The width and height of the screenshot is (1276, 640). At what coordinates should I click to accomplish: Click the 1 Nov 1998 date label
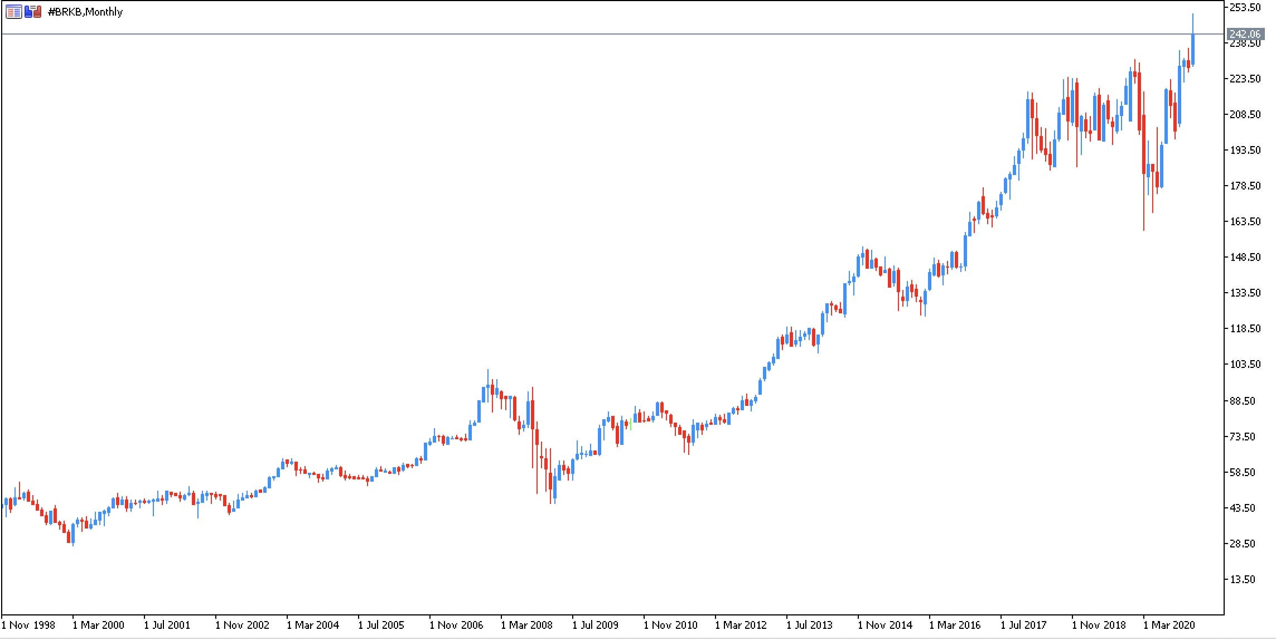pyautogui.click(x=28, y=625)
